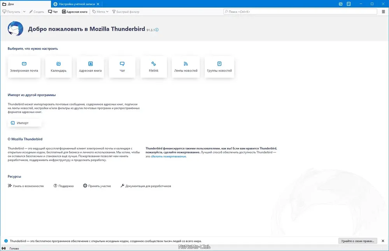Click the info icon in notification bar
The image size is (389, 251).
[6, 241]
